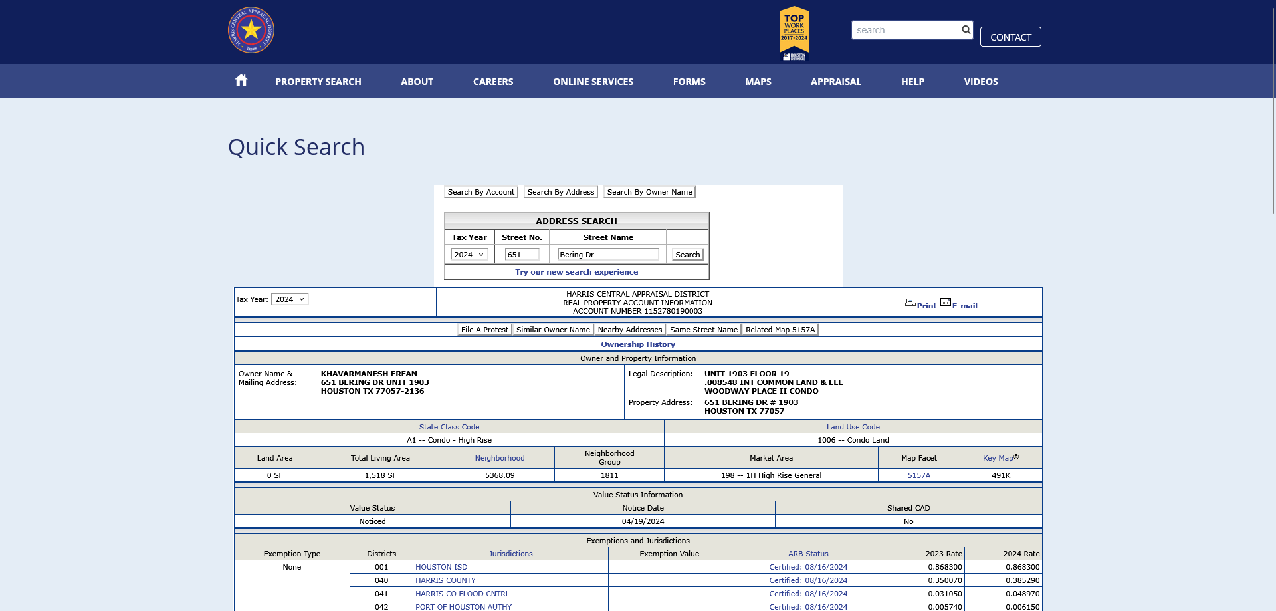The image size is (1276, 611).
Task: Click the search magnifier icon
Action: (966, 30)
